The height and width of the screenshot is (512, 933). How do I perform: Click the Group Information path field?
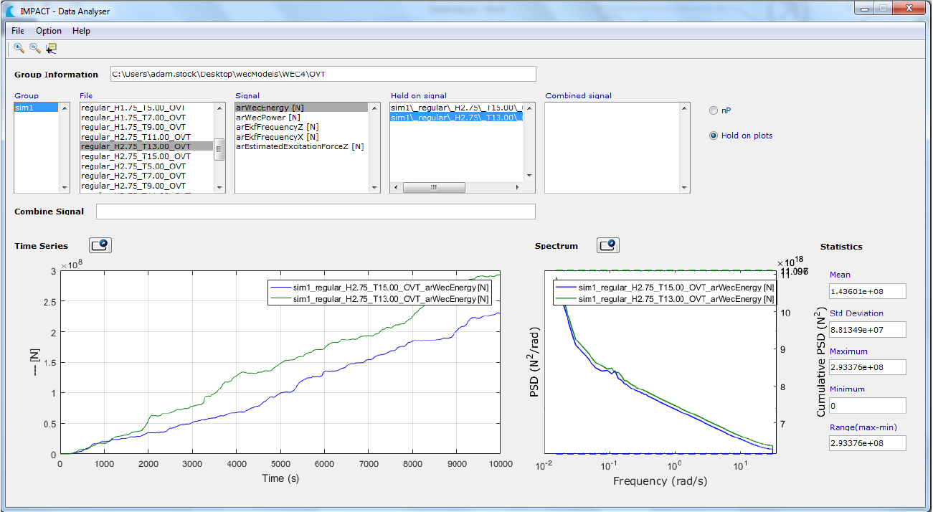[323, 74]
